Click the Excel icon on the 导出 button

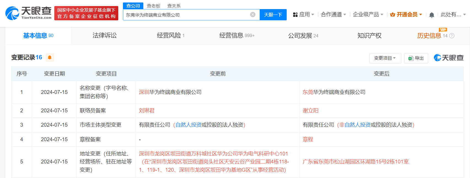click(411, 58)
